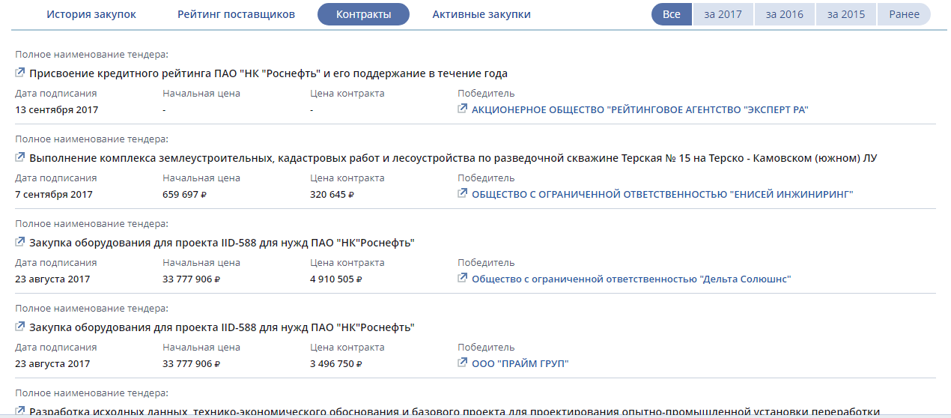Click contract price 3 496 750 ₽
The image size is (951, 418).
[x=336, y=363]
